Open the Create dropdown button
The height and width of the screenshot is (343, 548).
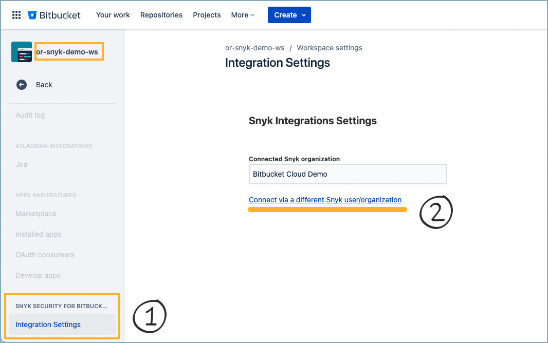click(289, 15)
